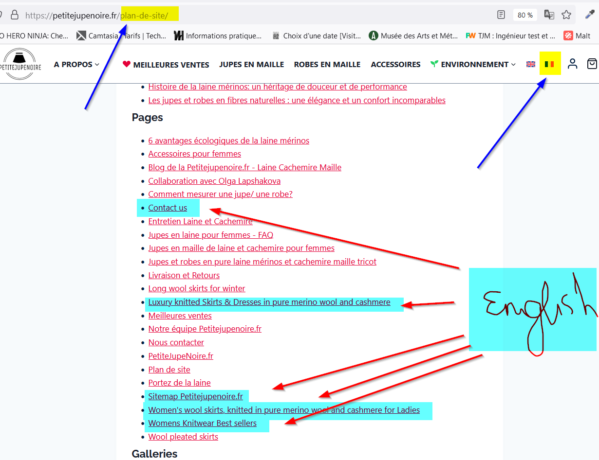Open 'Jupes et robes en pure laine mérinos' link
This screenshot has height=460, width=599.
coord(262,262)
